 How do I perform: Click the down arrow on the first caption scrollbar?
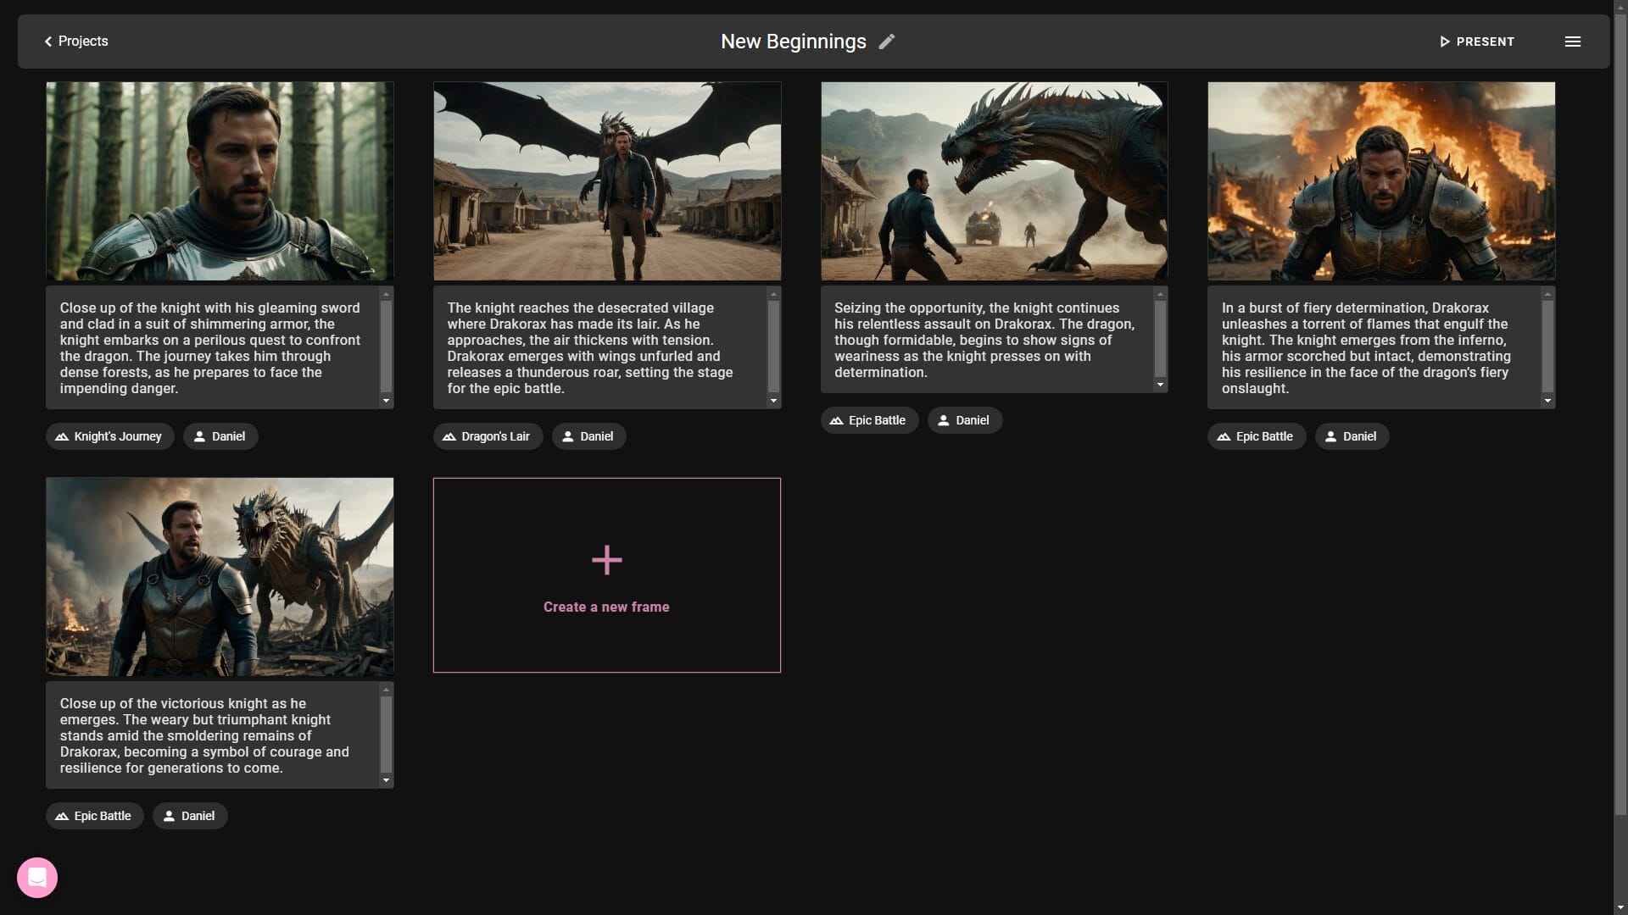coord(387,399)
